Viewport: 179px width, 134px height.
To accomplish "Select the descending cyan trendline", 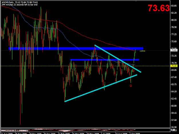I will 118,59.
